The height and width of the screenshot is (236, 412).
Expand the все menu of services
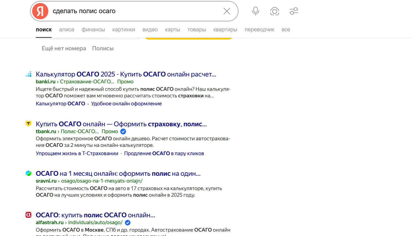[x=286, y=30]
